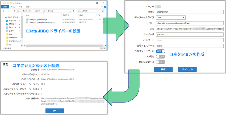Screen dimensions: 226x115
Task: Switch to large icons view in status bar
Action: click(104, 48)
